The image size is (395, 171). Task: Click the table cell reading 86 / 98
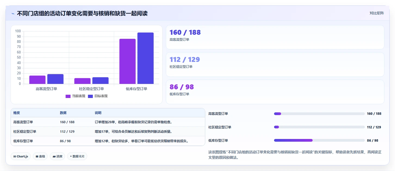(x=65, y=141)
